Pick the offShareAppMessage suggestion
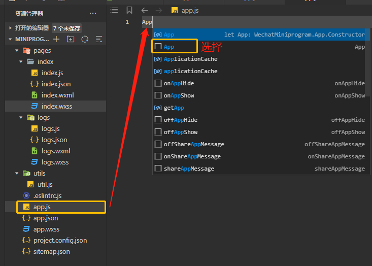This screenshot has width=372, height=266. coord(260,144)
